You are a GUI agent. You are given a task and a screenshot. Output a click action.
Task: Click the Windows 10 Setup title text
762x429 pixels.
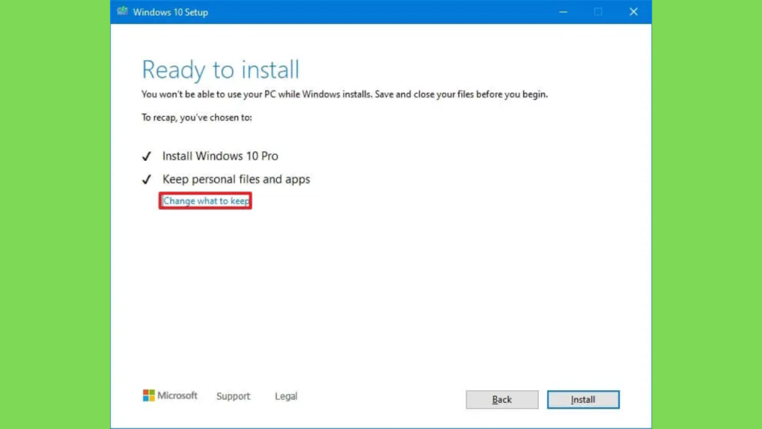[170, 12]
